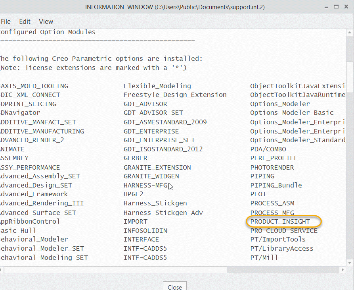Click the title bar showing support.inf.2 path
This screenshot has height=290, width=354.
(174, 7)
